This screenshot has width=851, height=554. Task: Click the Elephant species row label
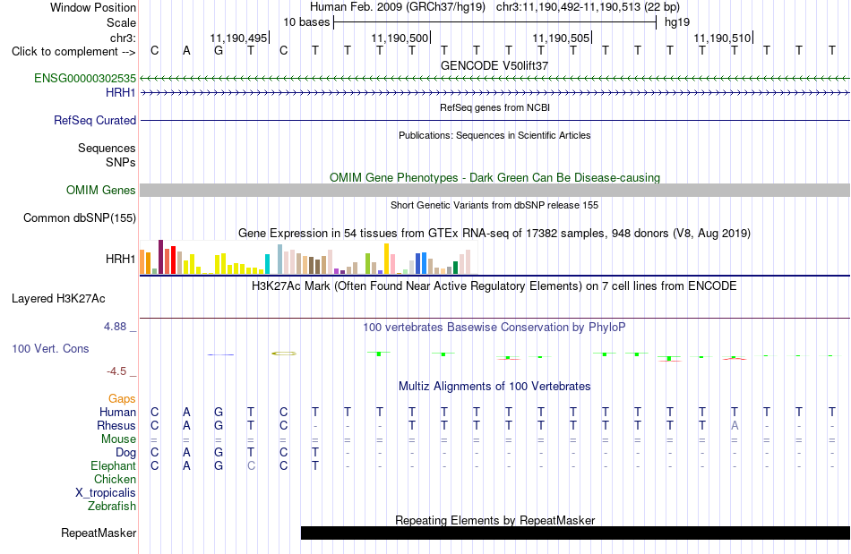(x=114, y=466)
